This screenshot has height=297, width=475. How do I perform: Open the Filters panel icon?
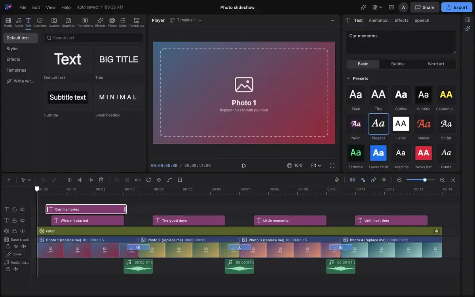(112, 22)
